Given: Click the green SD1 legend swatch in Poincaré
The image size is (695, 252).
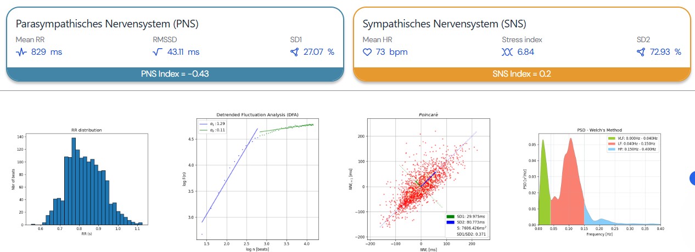Looking at the screenshot, I should click(451, 215).
